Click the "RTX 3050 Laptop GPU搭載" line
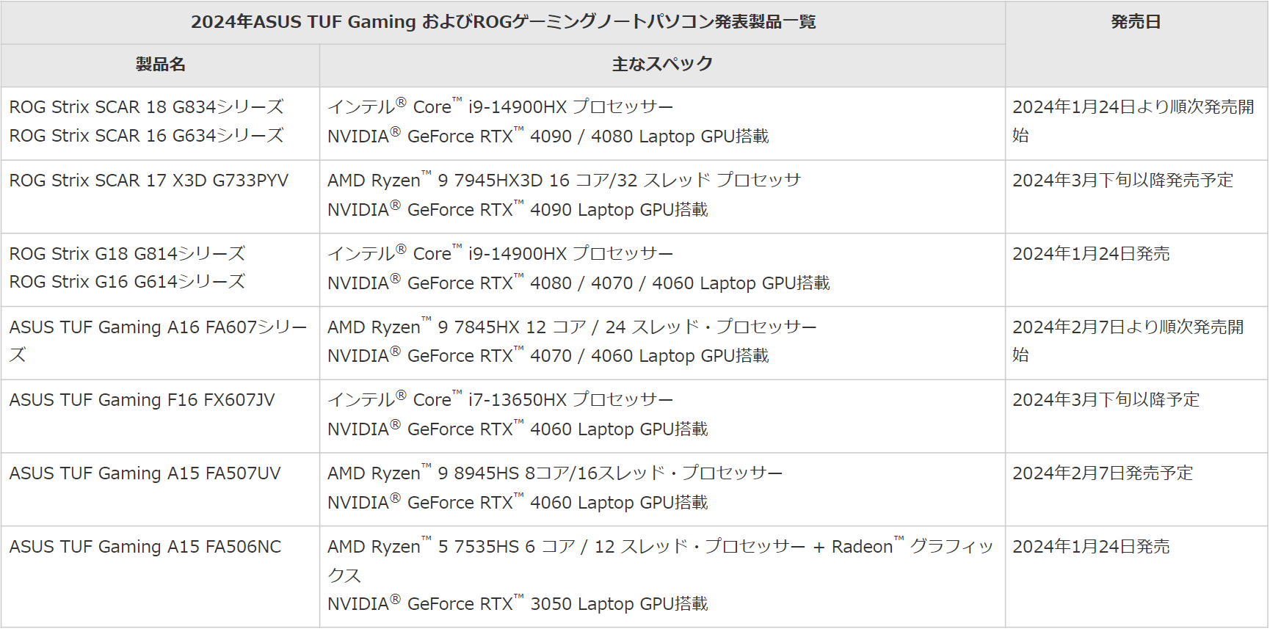 pyautogui.click(x=518, y=604)
